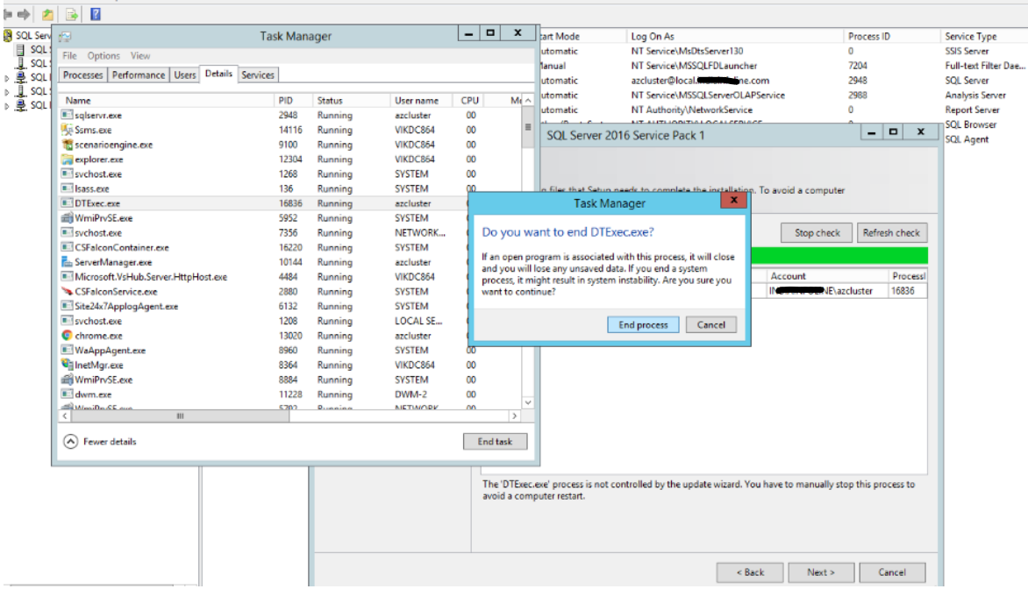Select the Details tab
The width and height of the screenshot is (1028, 589).
(x=218, y=74)
